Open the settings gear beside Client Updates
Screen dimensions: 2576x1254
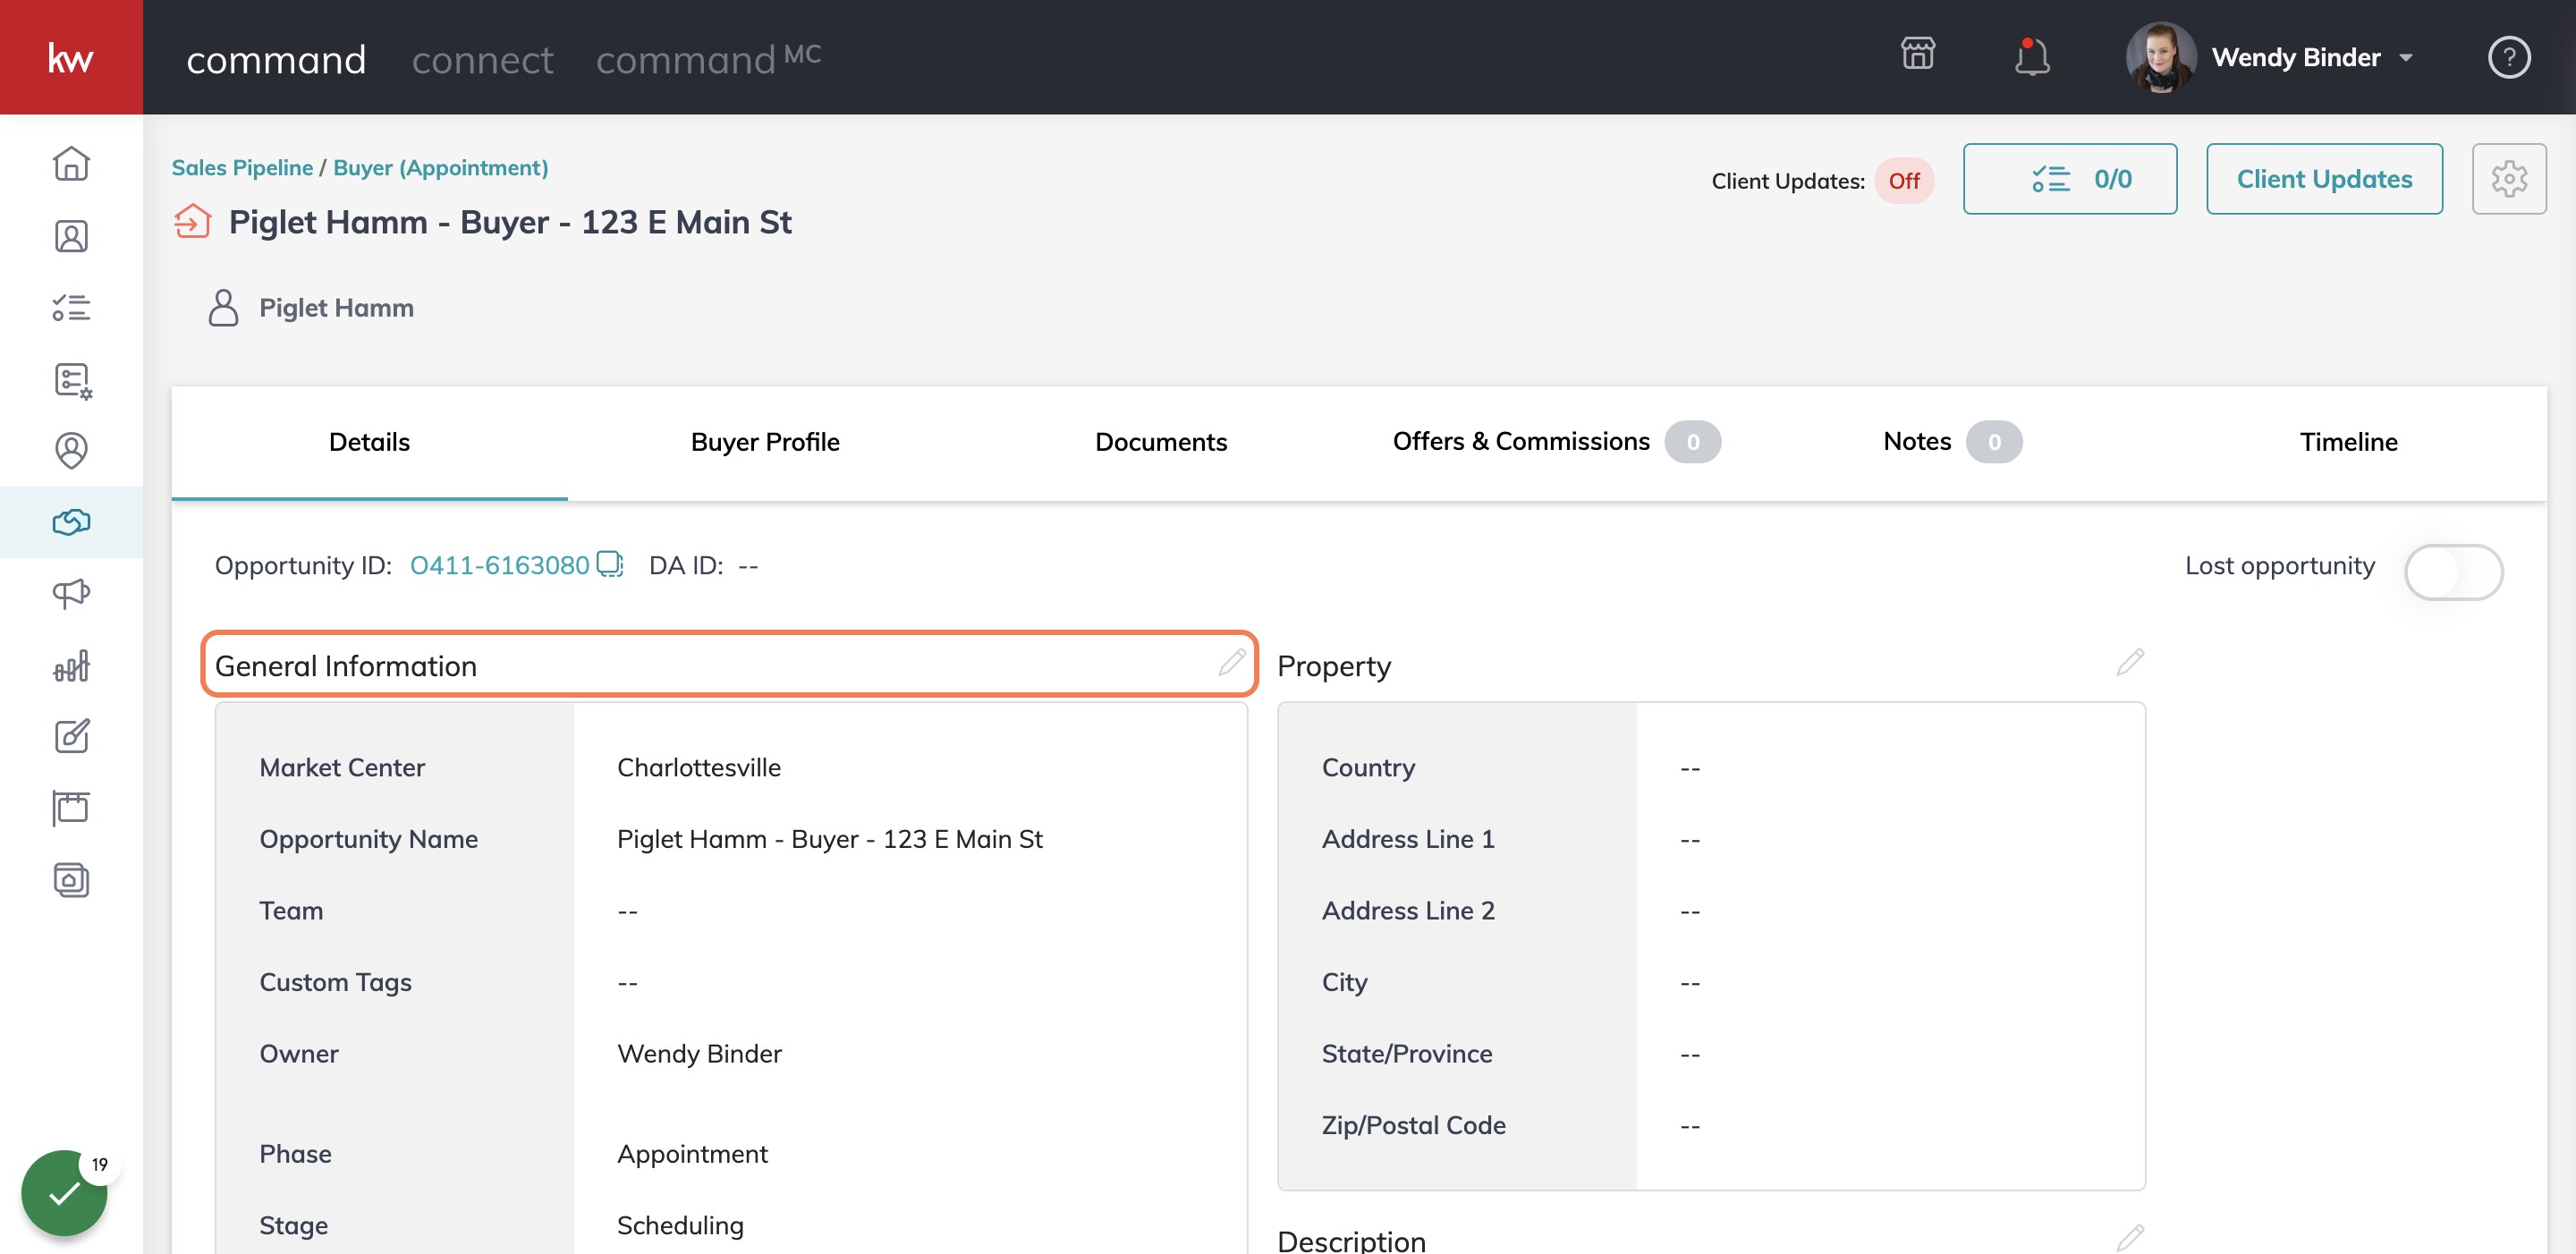tap(2508, 179)
